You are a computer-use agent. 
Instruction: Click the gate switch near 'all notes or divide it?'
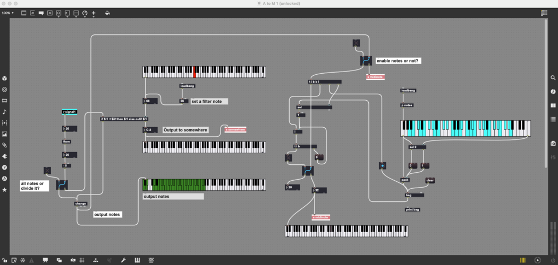(x=62, y=185)
